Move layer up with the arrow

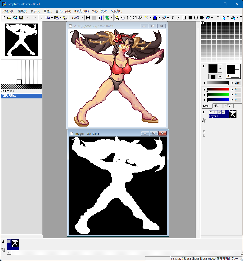[x=204, y=131]
